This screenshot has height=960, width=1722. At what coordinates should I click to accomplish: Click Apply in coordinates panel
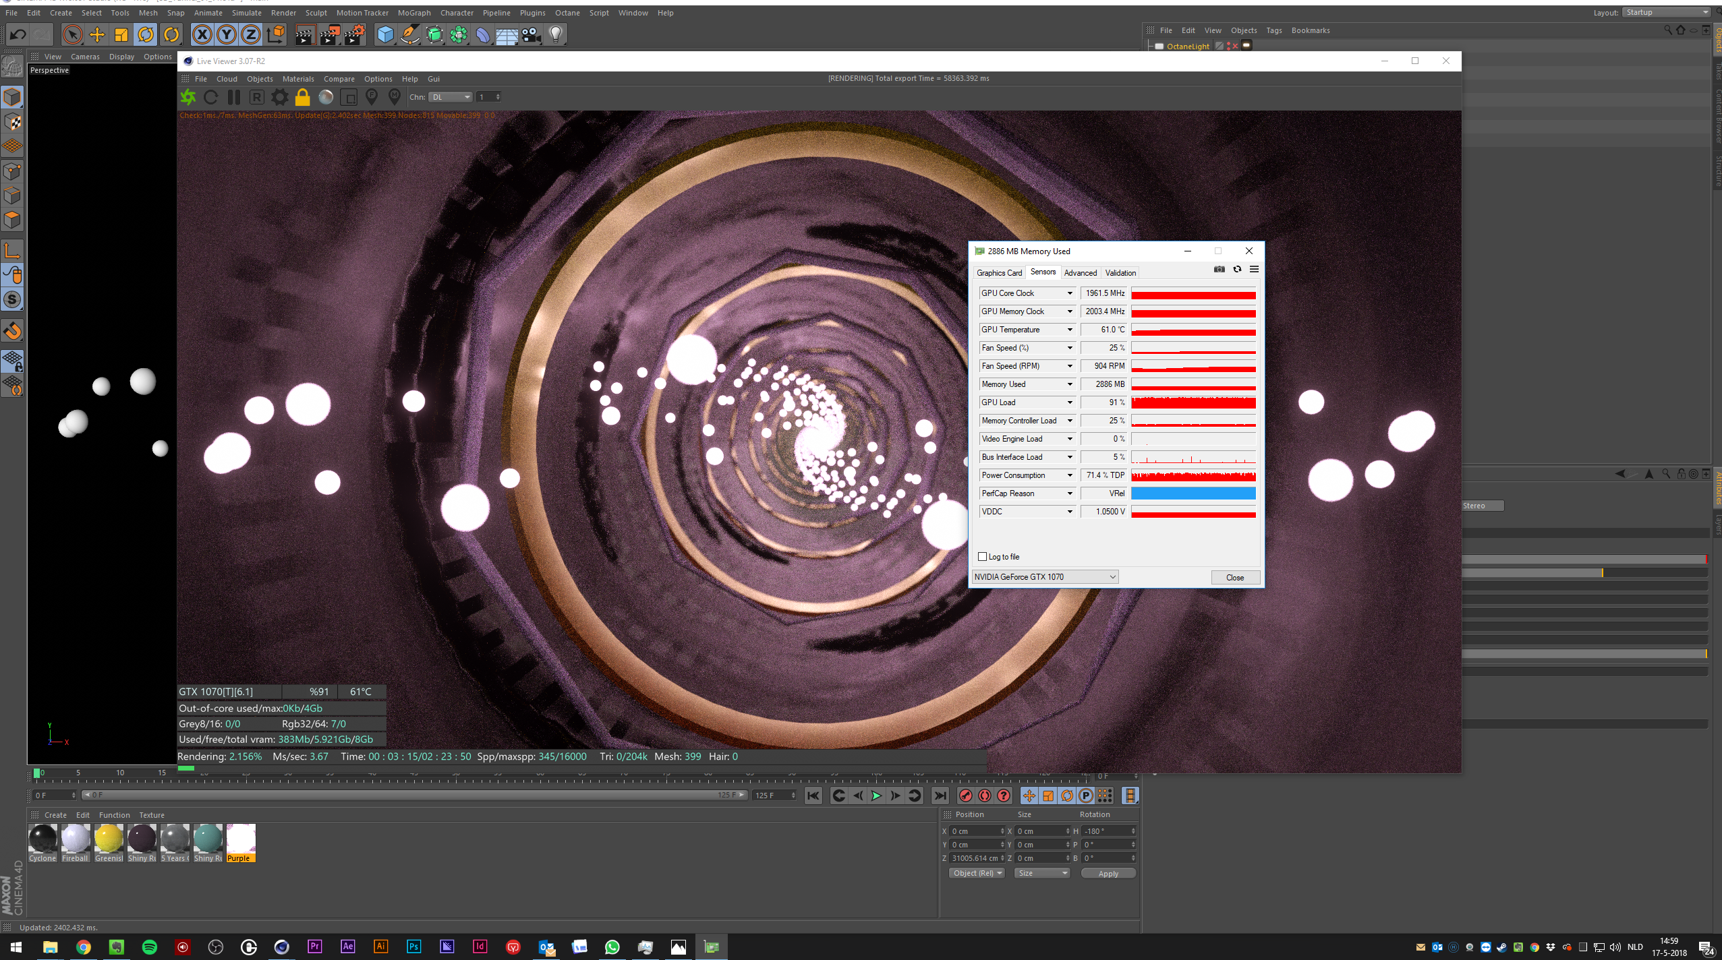coord(1108,874)
